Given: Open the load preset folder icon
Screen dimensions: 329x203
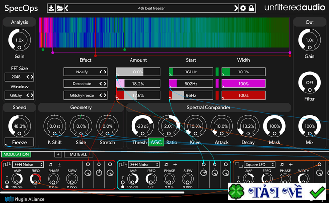Looking at the screenshot, I should [x=59, y=8].
